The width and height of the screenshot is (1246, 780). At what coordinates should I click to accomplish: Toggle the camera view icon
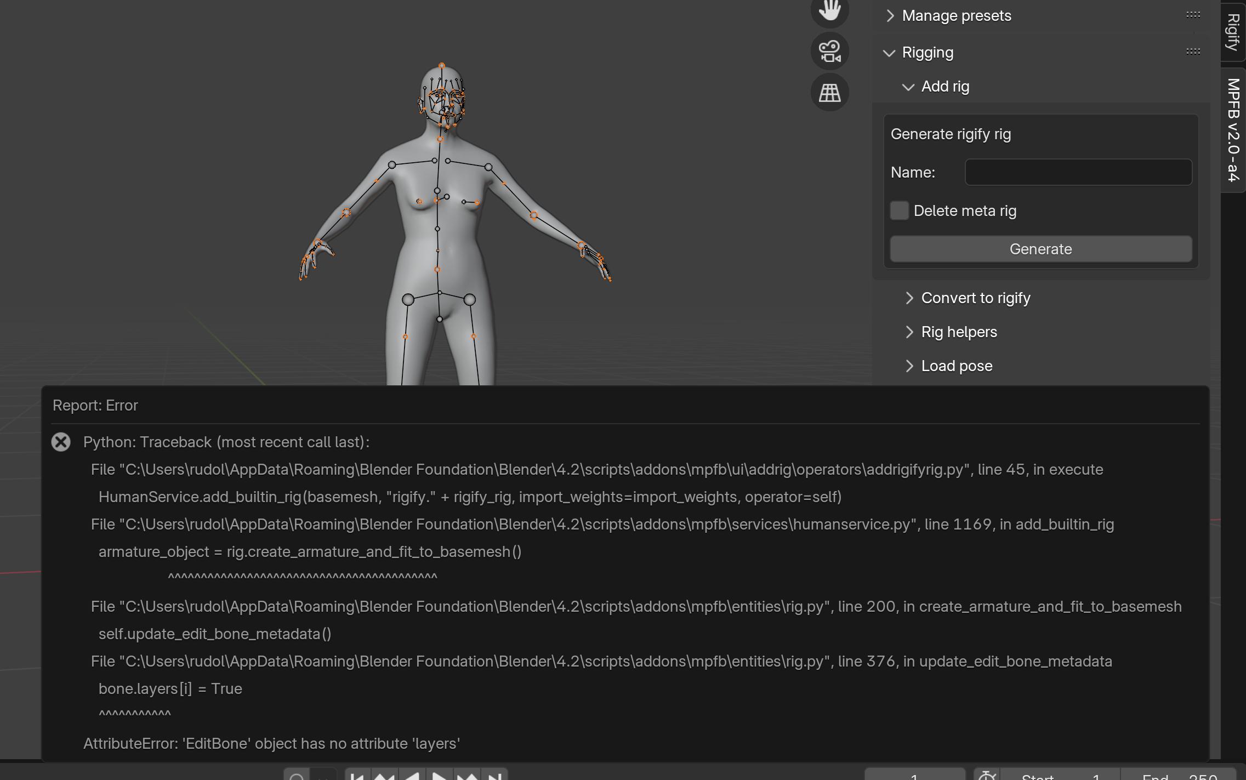829,51
